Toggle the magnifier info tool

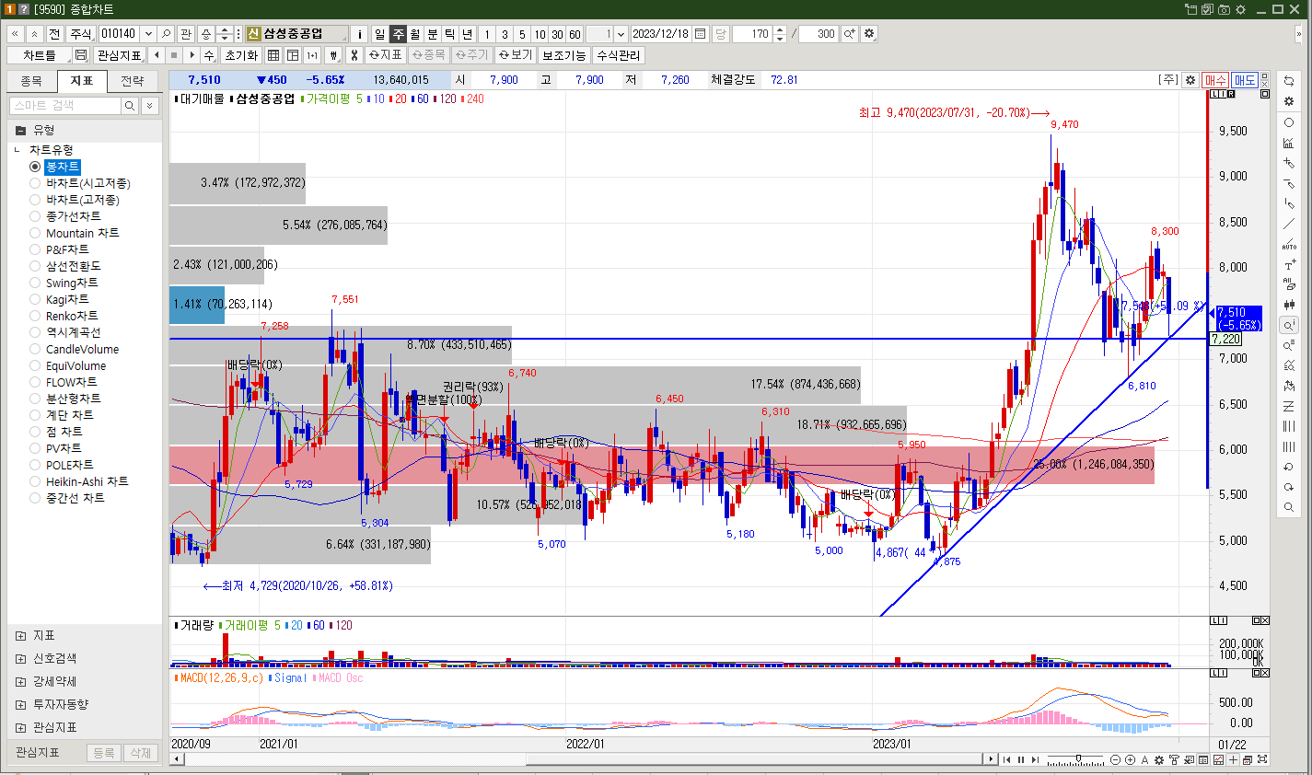[1289, 325]
